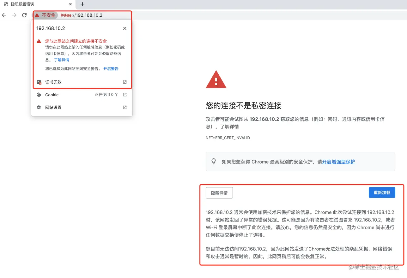Click the globe favicon on the tab
Screen dimensions: 407x278
(x=6, y=4)
